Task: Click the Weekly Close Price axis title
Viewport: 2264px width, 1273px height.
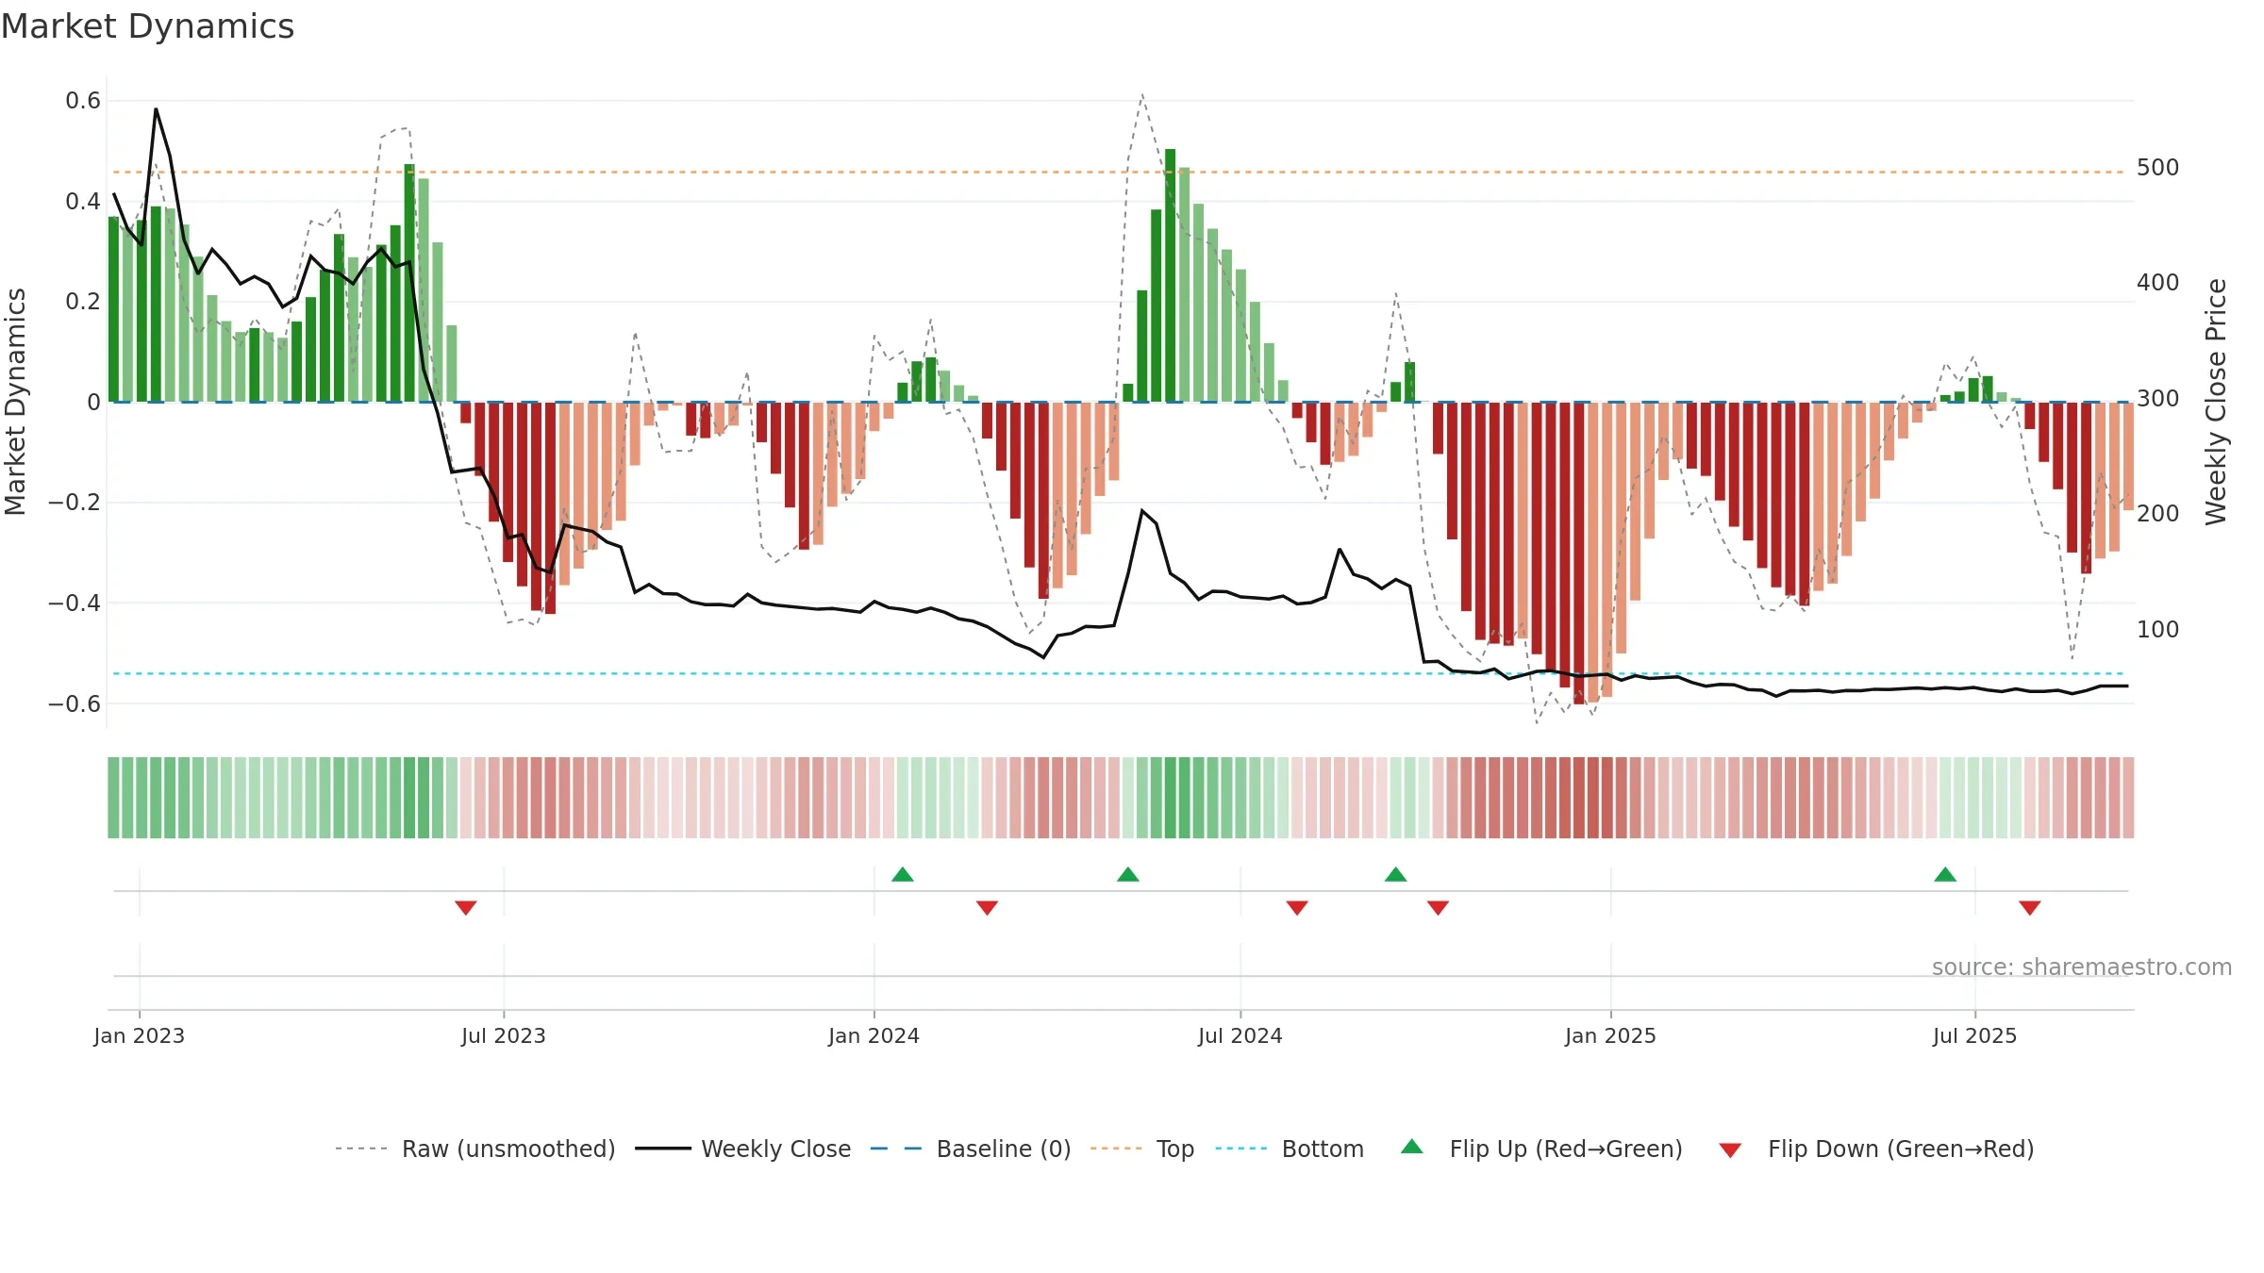Action: (2216, 402)
